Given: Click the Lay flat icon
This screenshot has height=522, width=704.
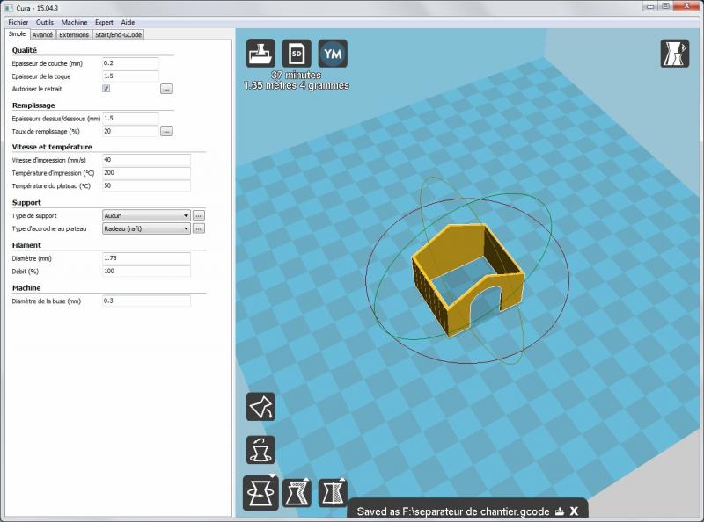Looking at the screenshot, I should pos(260,406).
